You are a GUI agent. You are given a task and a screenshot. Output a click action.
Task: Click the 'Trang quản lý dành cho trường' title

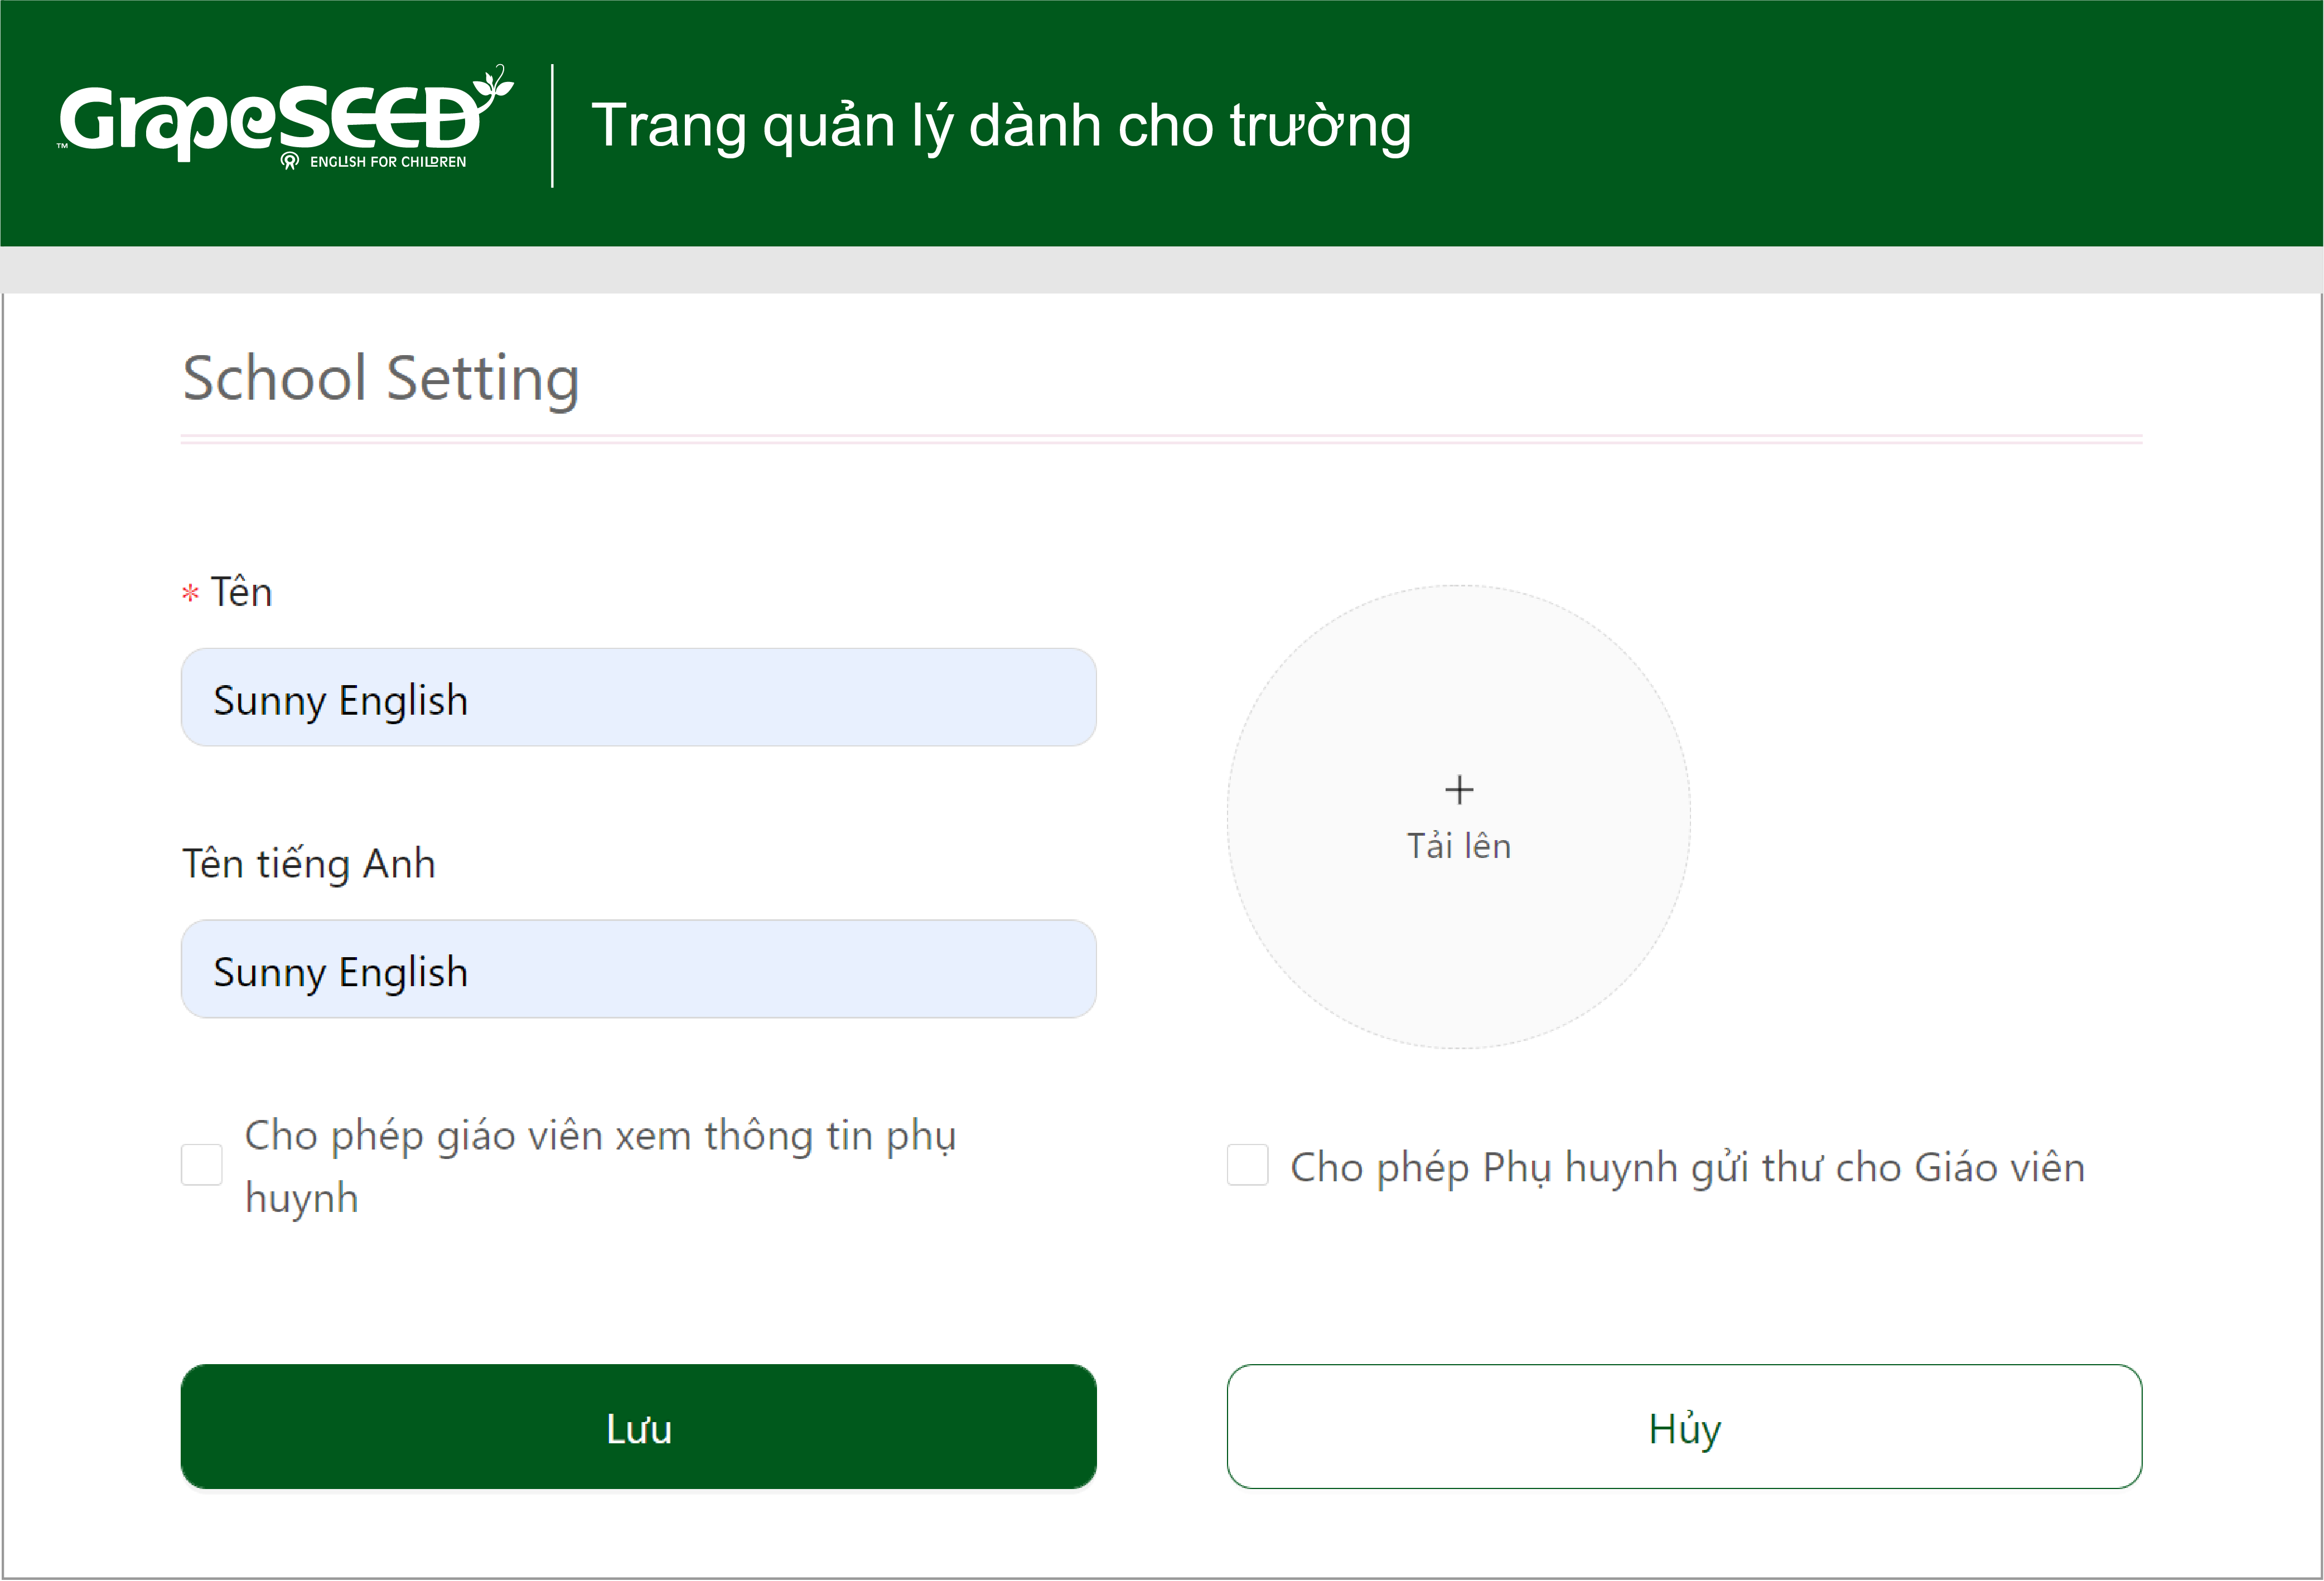click(x=1001, y=127)
